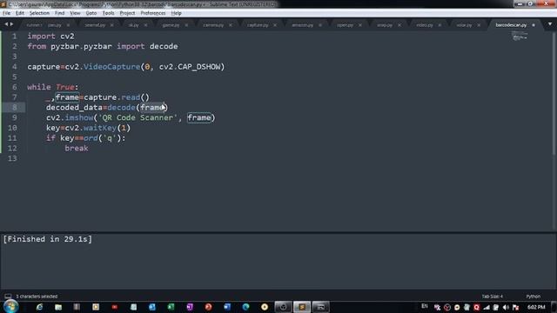Click the volume icon in system tray
Screen dimensions: 557x313
(x=506, y=307)
